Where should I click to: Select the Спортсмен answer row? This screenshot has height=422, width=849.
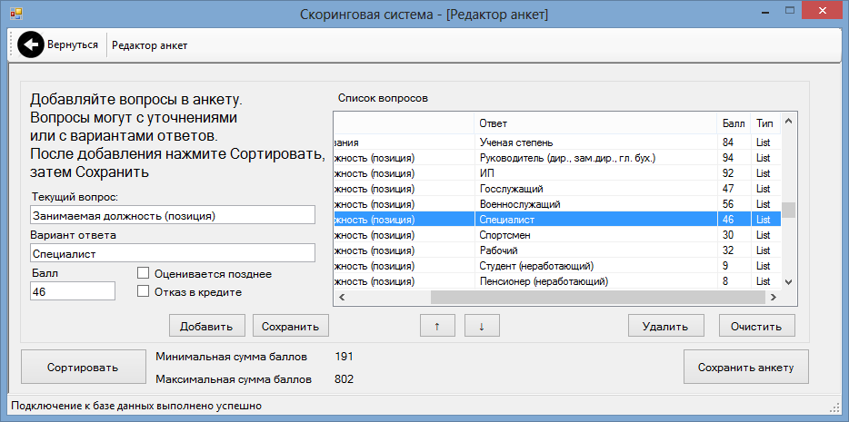(557, 236)
